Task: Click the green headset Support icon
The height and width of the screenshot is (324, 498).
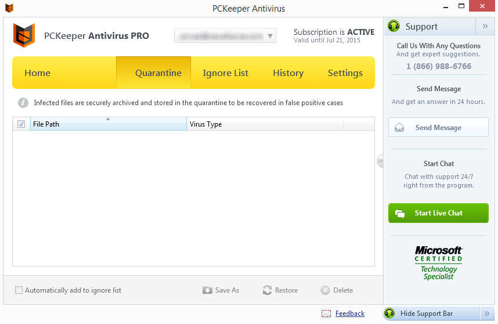Action: (394, 26)
